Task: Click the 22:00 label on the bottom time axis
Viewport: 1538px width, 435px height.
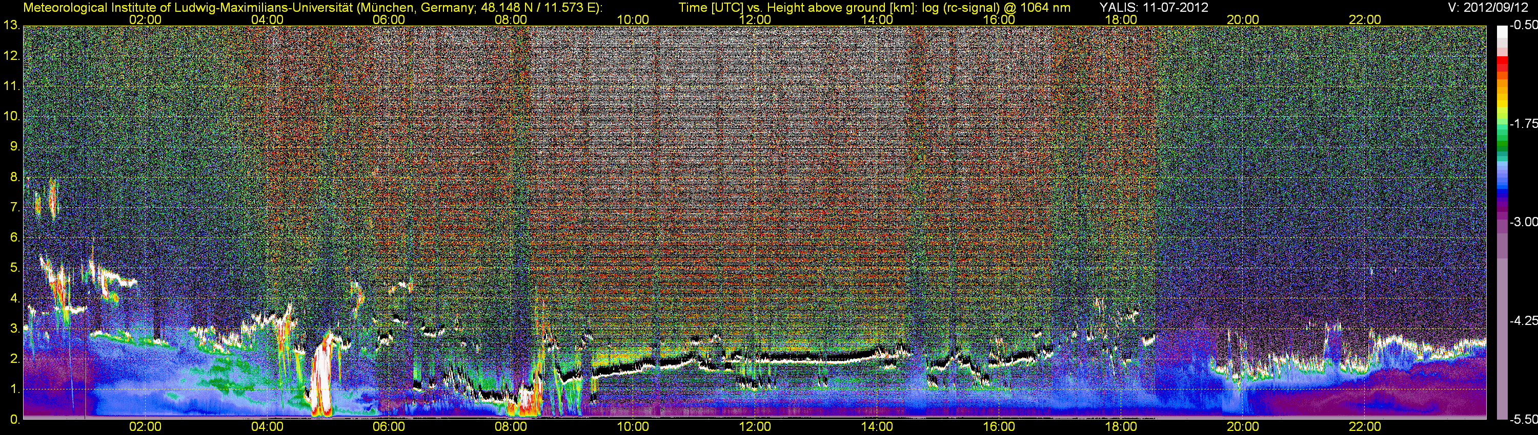Action: click(1365, 427)
